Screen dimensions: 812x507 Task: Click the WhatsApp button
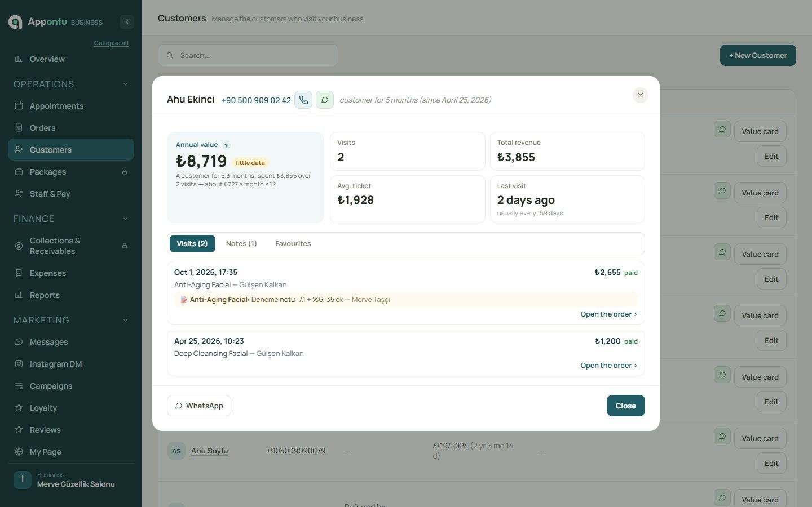tap(199, 406)
